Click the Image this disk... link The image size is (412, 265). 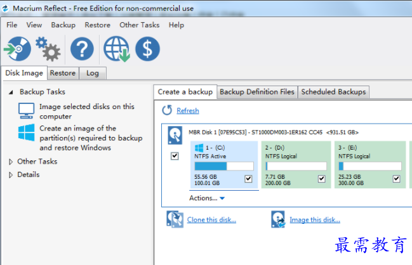(315, 219)
